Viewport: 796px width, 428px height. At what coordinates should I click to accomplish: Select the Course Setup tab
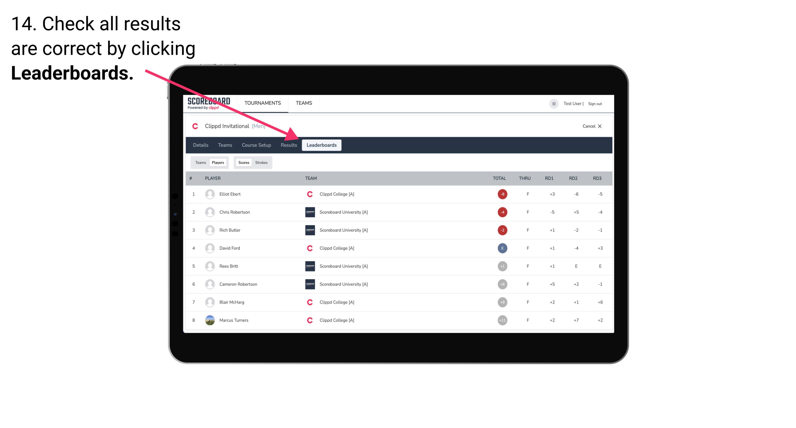pyautogui.click(x=256, y=145)
